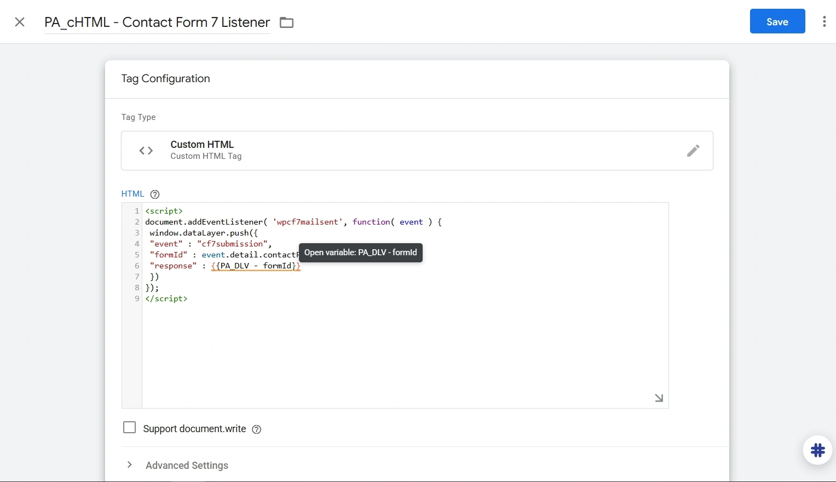Screen dimensions: 836x482
Task: Expand the Advanced Settings section
Action: 130,464
